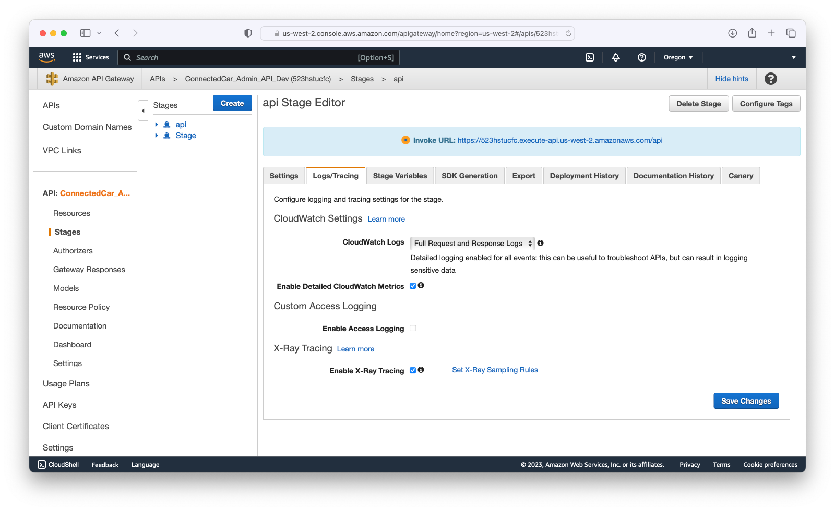Reload the page

point(568,33)
